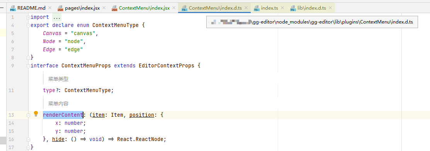Click line number 16 in the gutter
The width and height of the screenshot is (430, 151).
click(x=11, y=139)
